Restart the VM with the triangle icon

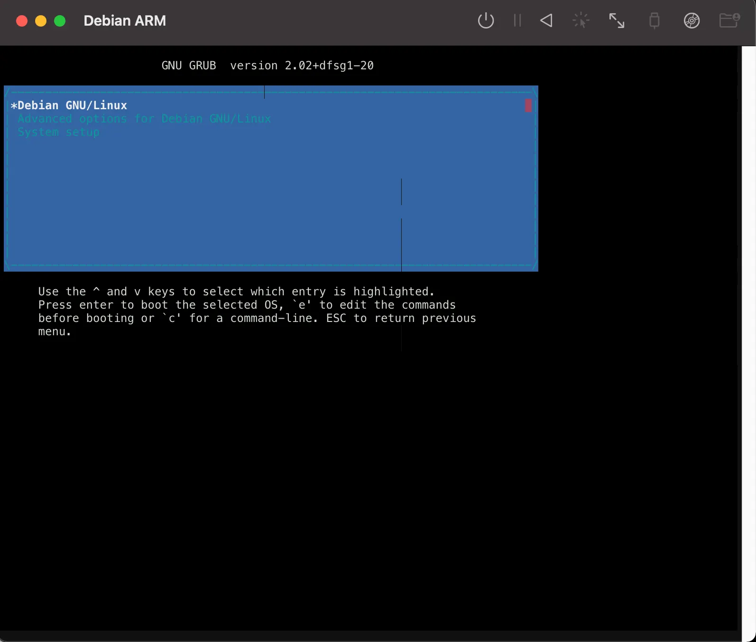(546, 20)
